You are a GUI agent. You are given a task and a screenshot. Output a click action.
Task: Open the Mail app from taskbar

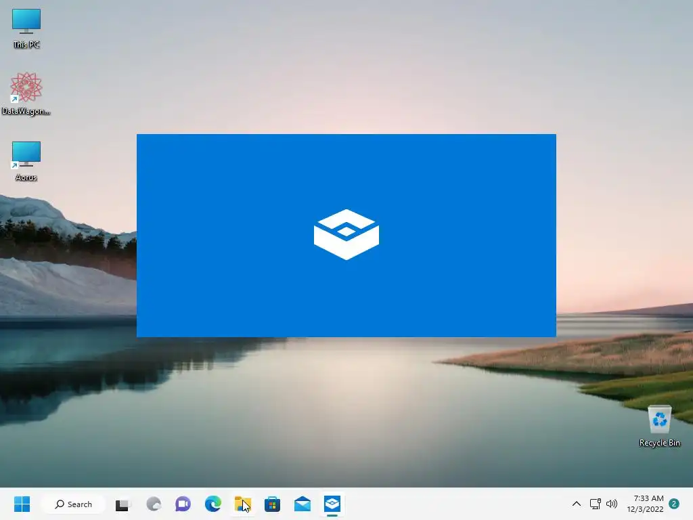[303, 504]
